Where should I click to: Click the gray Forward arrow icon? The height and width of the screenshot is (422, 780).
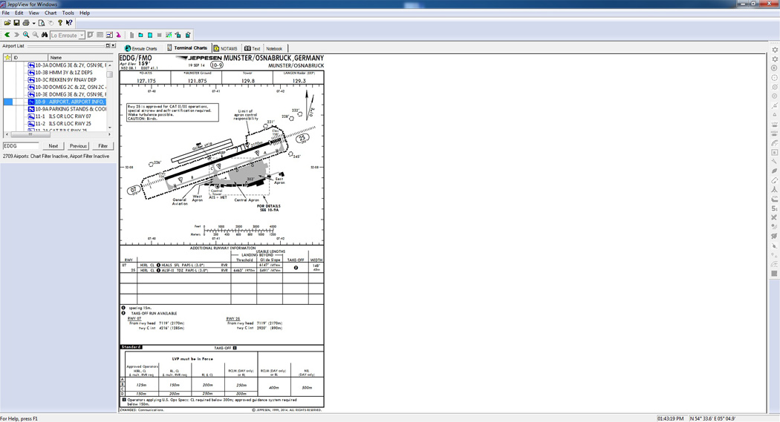[x=16, y=35]
